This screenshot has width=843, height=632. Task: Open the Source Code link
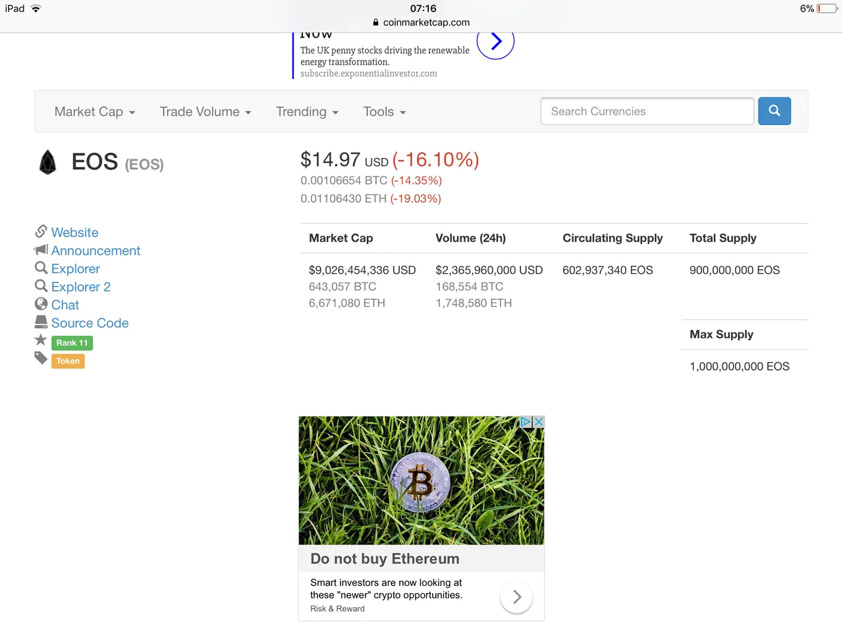(x=90, y=323)
